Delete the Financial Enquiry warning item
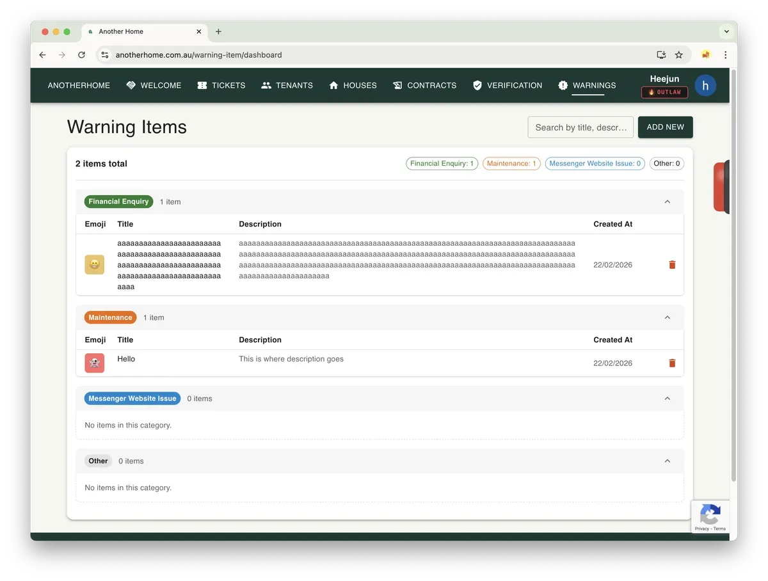This screenshot has width=768, height=581. (x=672, y=265)
